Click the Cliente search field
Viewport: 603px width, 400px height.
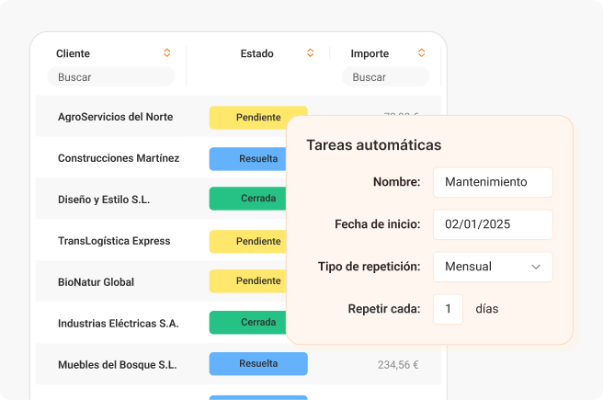point(110,77)
